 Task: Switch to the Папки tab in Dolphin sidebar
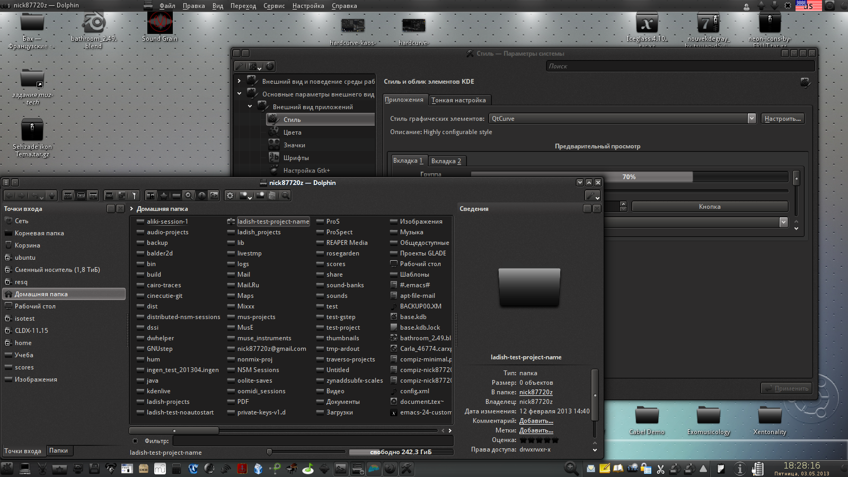pos(59,450)
